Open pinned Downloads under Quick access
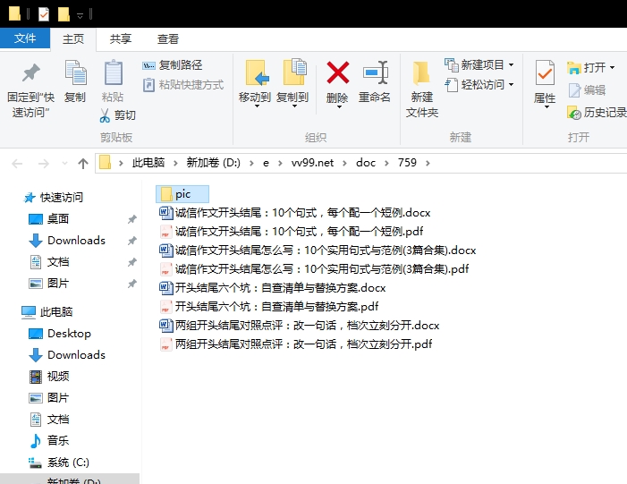 click(x=67, y=241)
